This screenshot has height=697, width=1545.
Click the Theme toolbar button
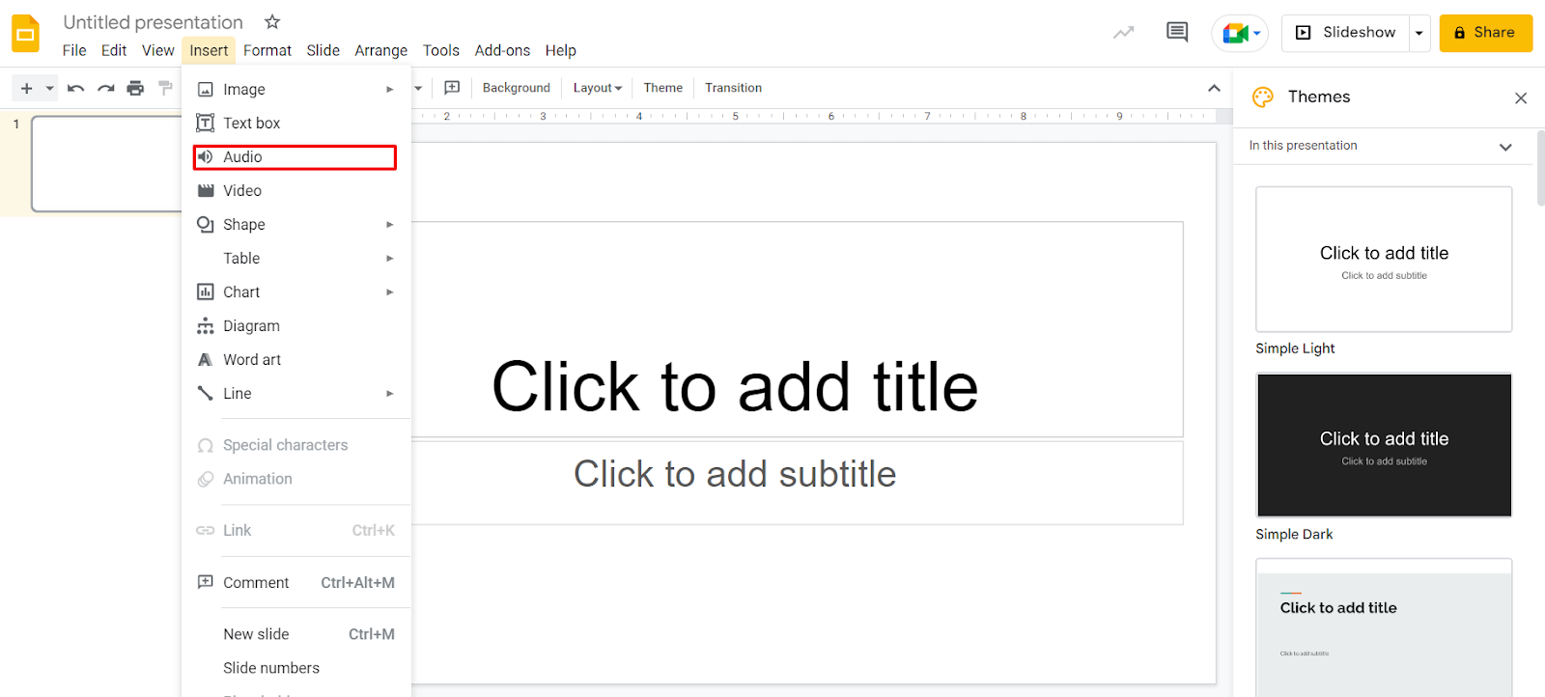point(663,88)
